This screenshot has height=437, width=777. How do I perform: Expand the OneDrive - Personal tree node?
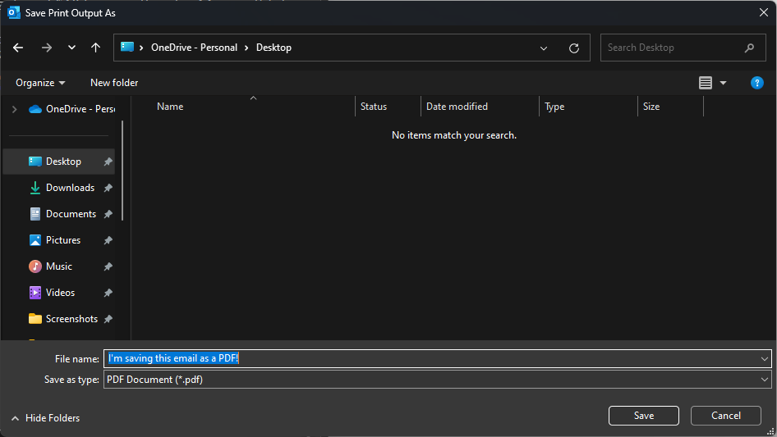click(14, 109)
